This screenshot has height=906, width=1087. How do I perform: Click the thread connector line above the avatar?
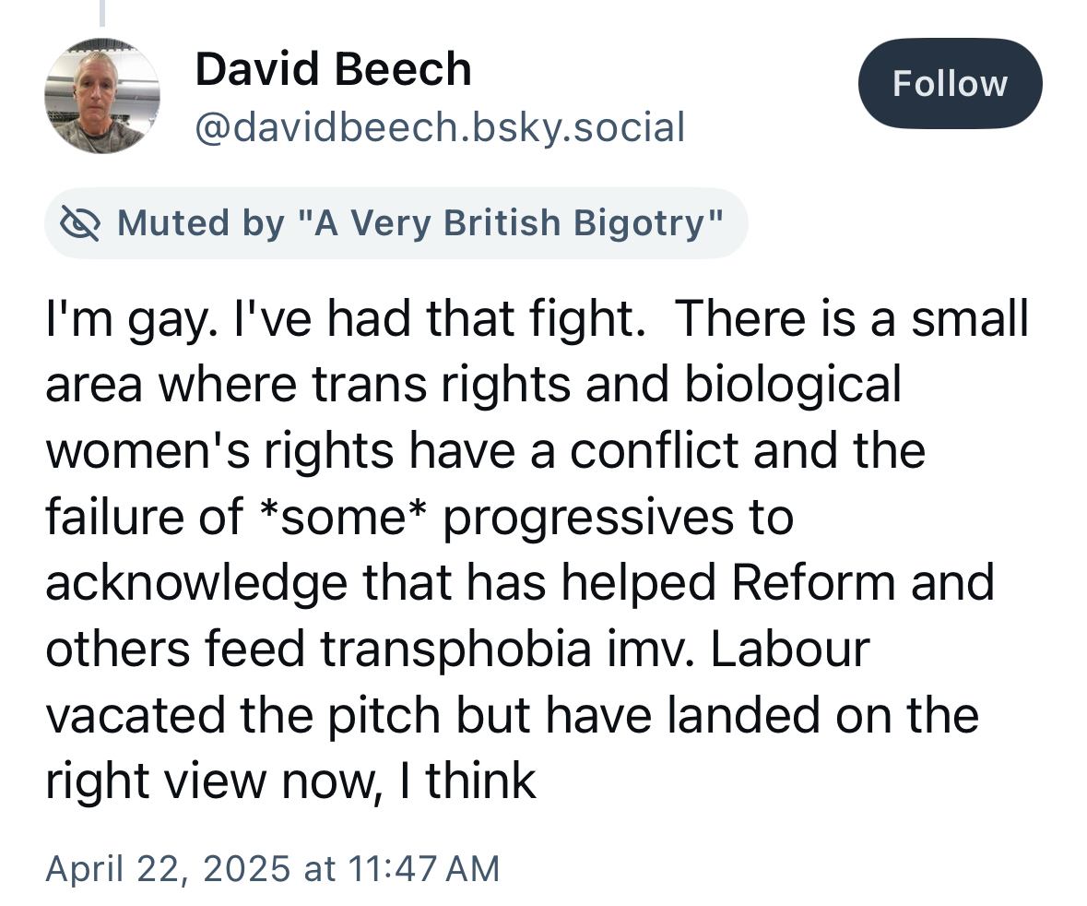[102, 12]
